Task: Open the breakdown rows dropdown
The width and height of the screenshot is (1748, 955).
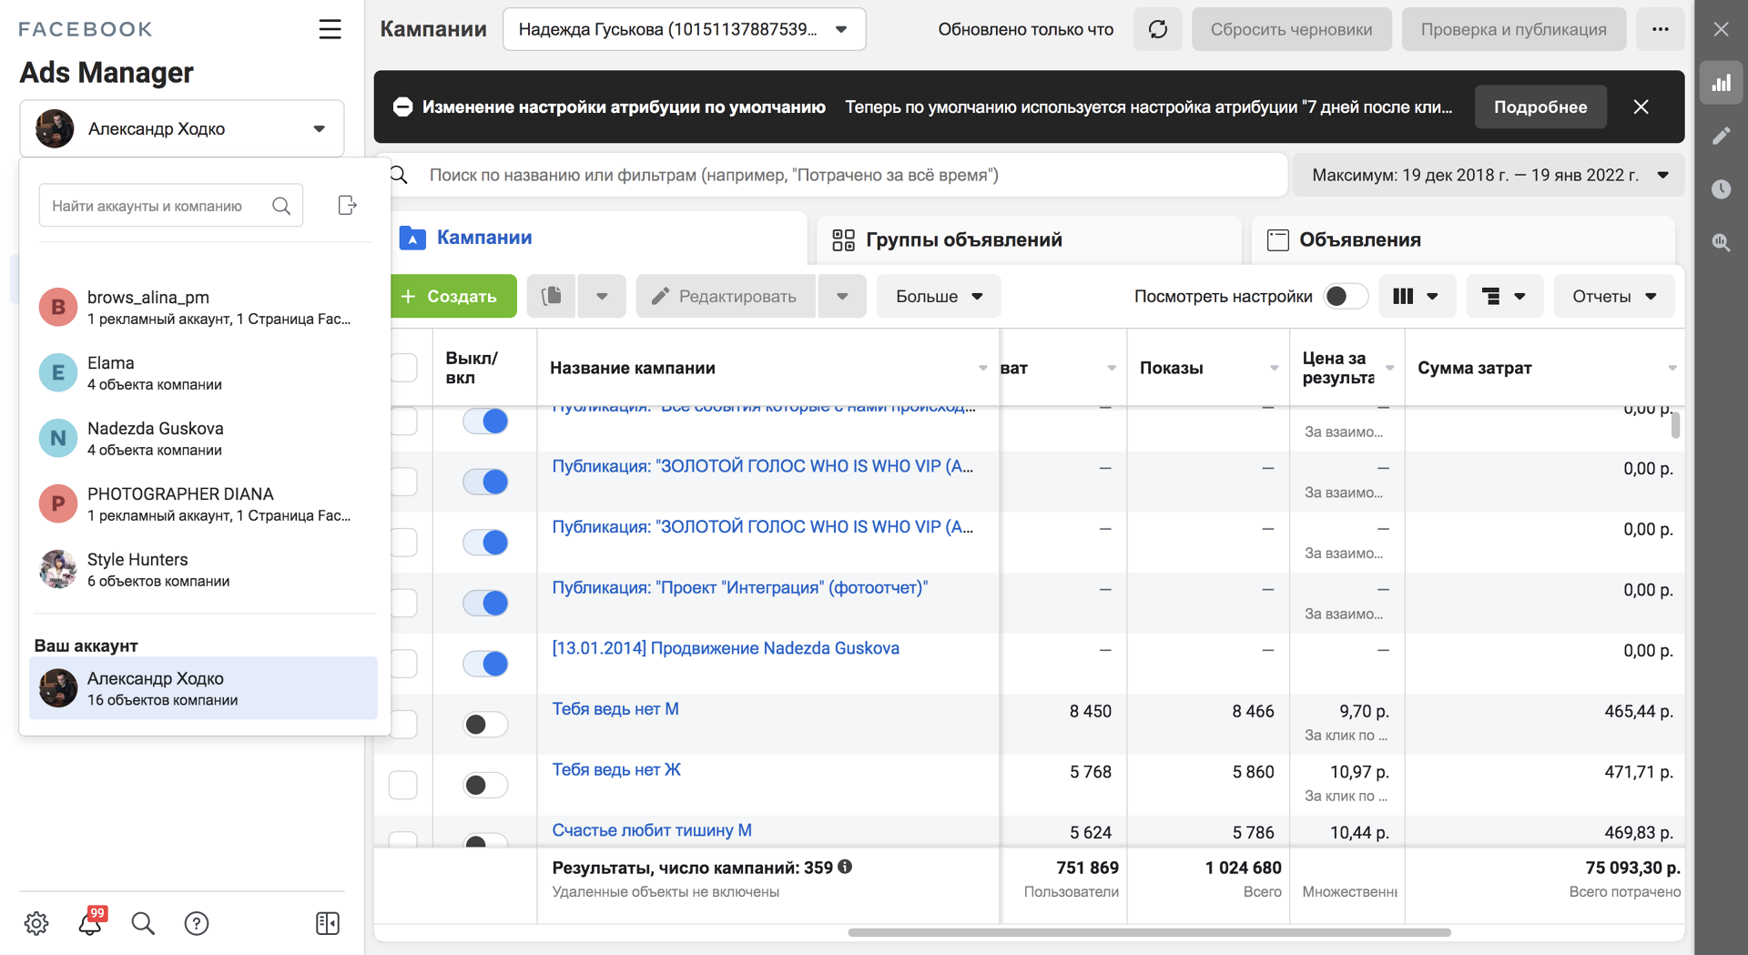Action: pyautogui.click(x=1504, y=296)
